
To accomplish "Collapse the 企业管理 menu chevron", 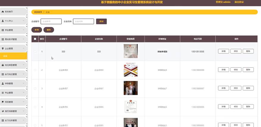I will pos(23,49).
